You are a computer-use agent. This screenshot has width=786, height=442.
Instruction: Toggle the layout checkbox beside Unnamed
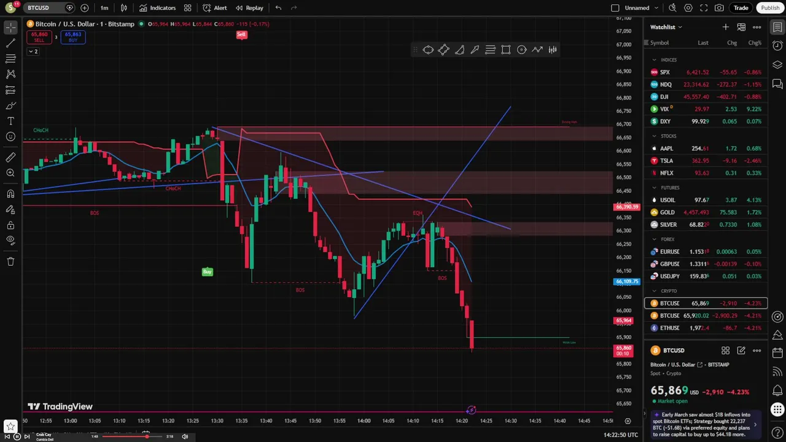pos(615,8)
